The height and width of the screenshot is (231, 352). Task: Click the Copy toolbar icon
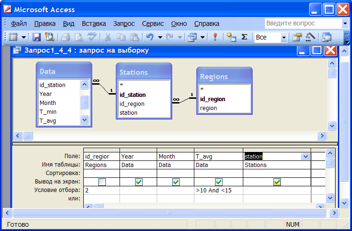(x=121, y=37)
